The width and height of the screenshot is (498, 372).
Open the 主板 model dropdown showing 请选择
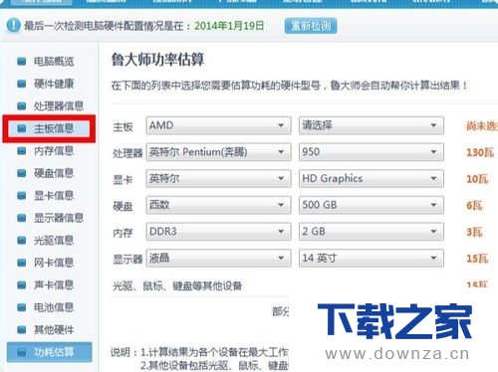click(x=372, y=125)
